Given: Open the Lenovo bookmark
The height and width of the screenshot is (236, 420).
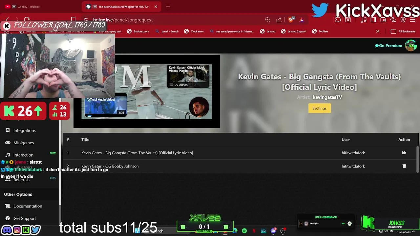Looking at the screenshot, I should click(267, 31).
